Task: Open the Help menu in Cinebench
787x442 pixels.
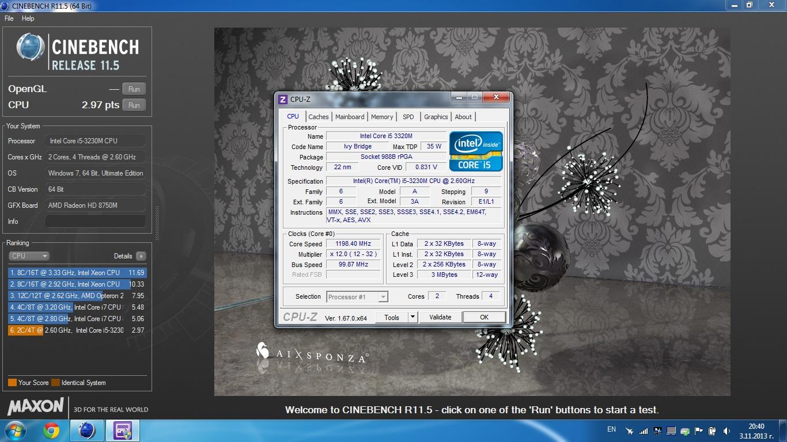Action: coord(28,18)
